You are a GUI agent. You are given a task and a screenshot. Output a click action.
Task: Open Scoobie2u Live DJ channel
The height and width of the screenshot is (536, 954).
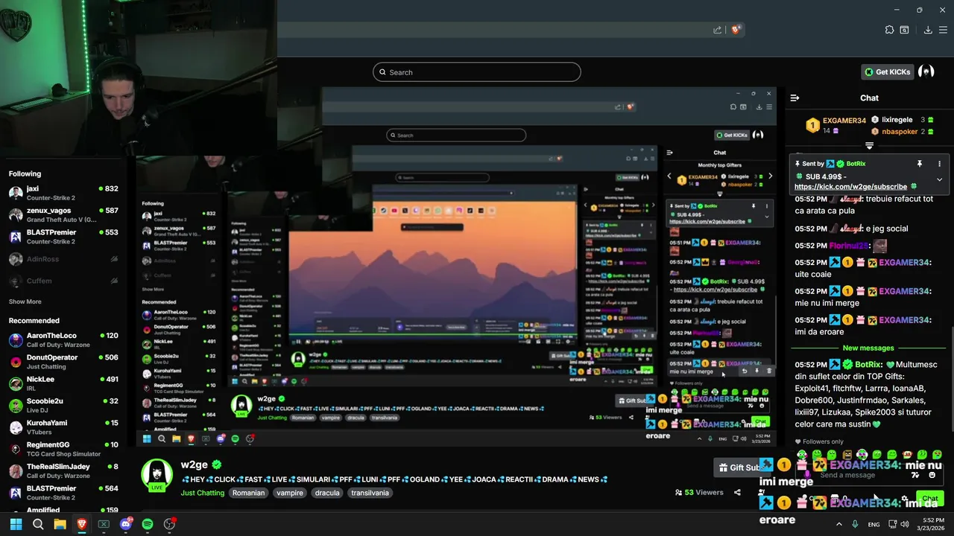coord(63,405)
